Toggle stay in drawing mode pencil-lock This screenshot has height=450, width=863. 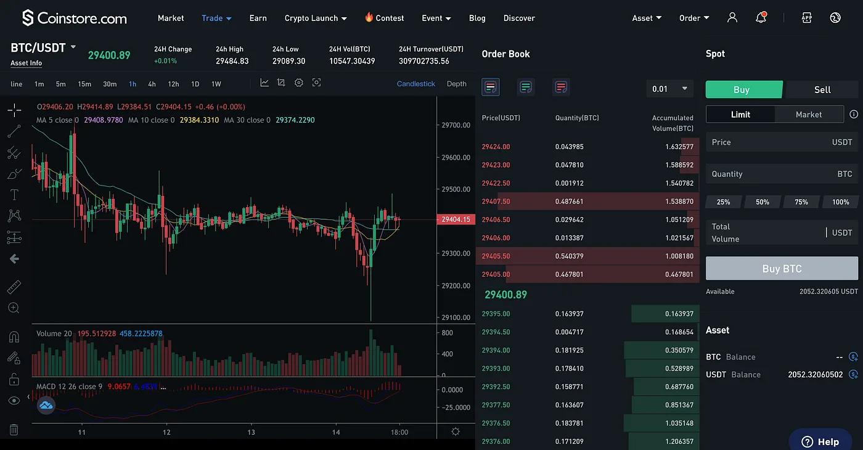14,358
